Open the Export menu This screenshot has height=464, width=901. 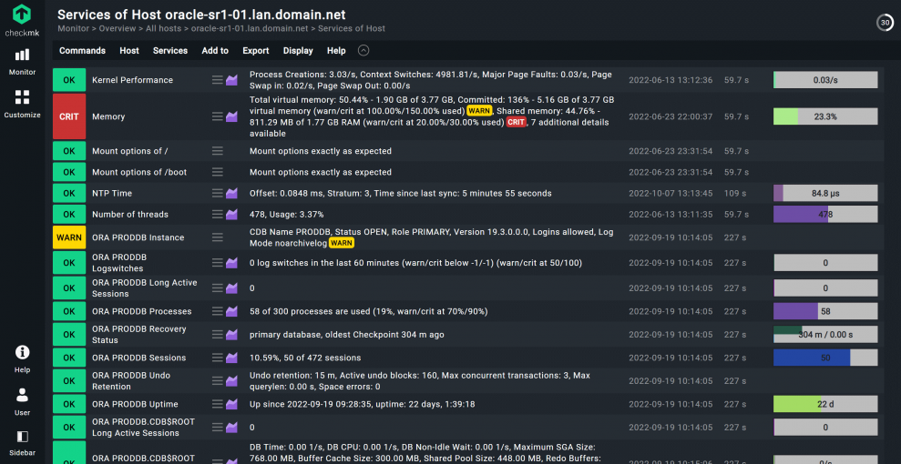256,51
